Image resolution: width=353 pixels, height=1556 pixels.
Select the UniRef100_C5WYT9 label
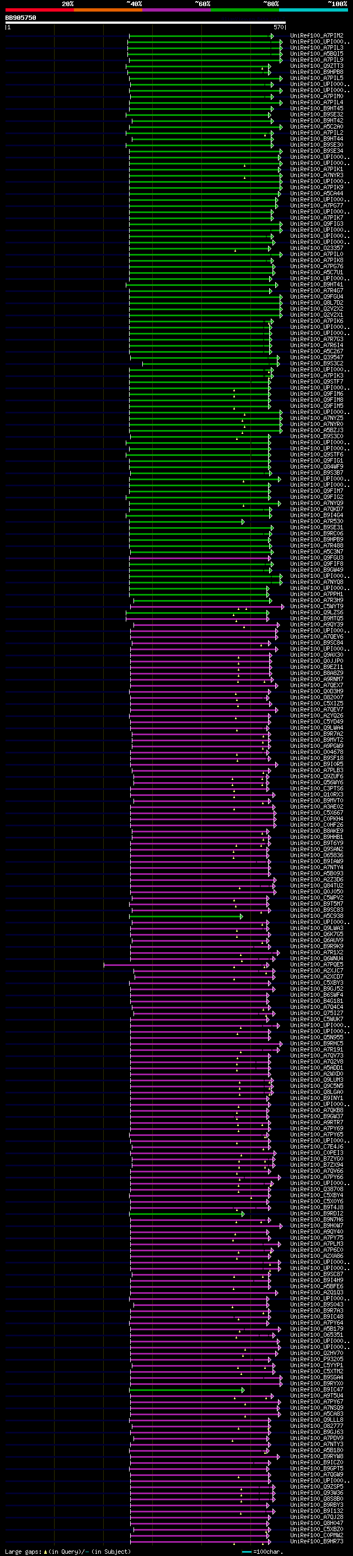click(317, 607)
